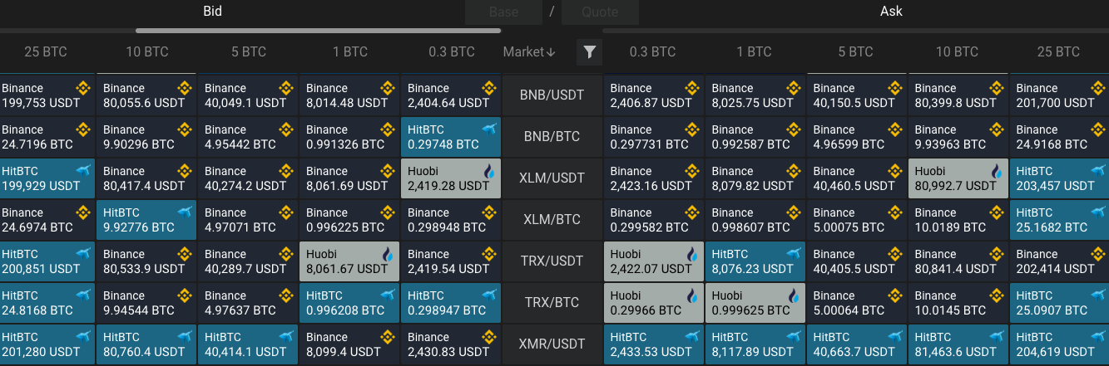Click the Binance logo in the 201,700 USDT cell
1109x366 pixels.
1098,88
